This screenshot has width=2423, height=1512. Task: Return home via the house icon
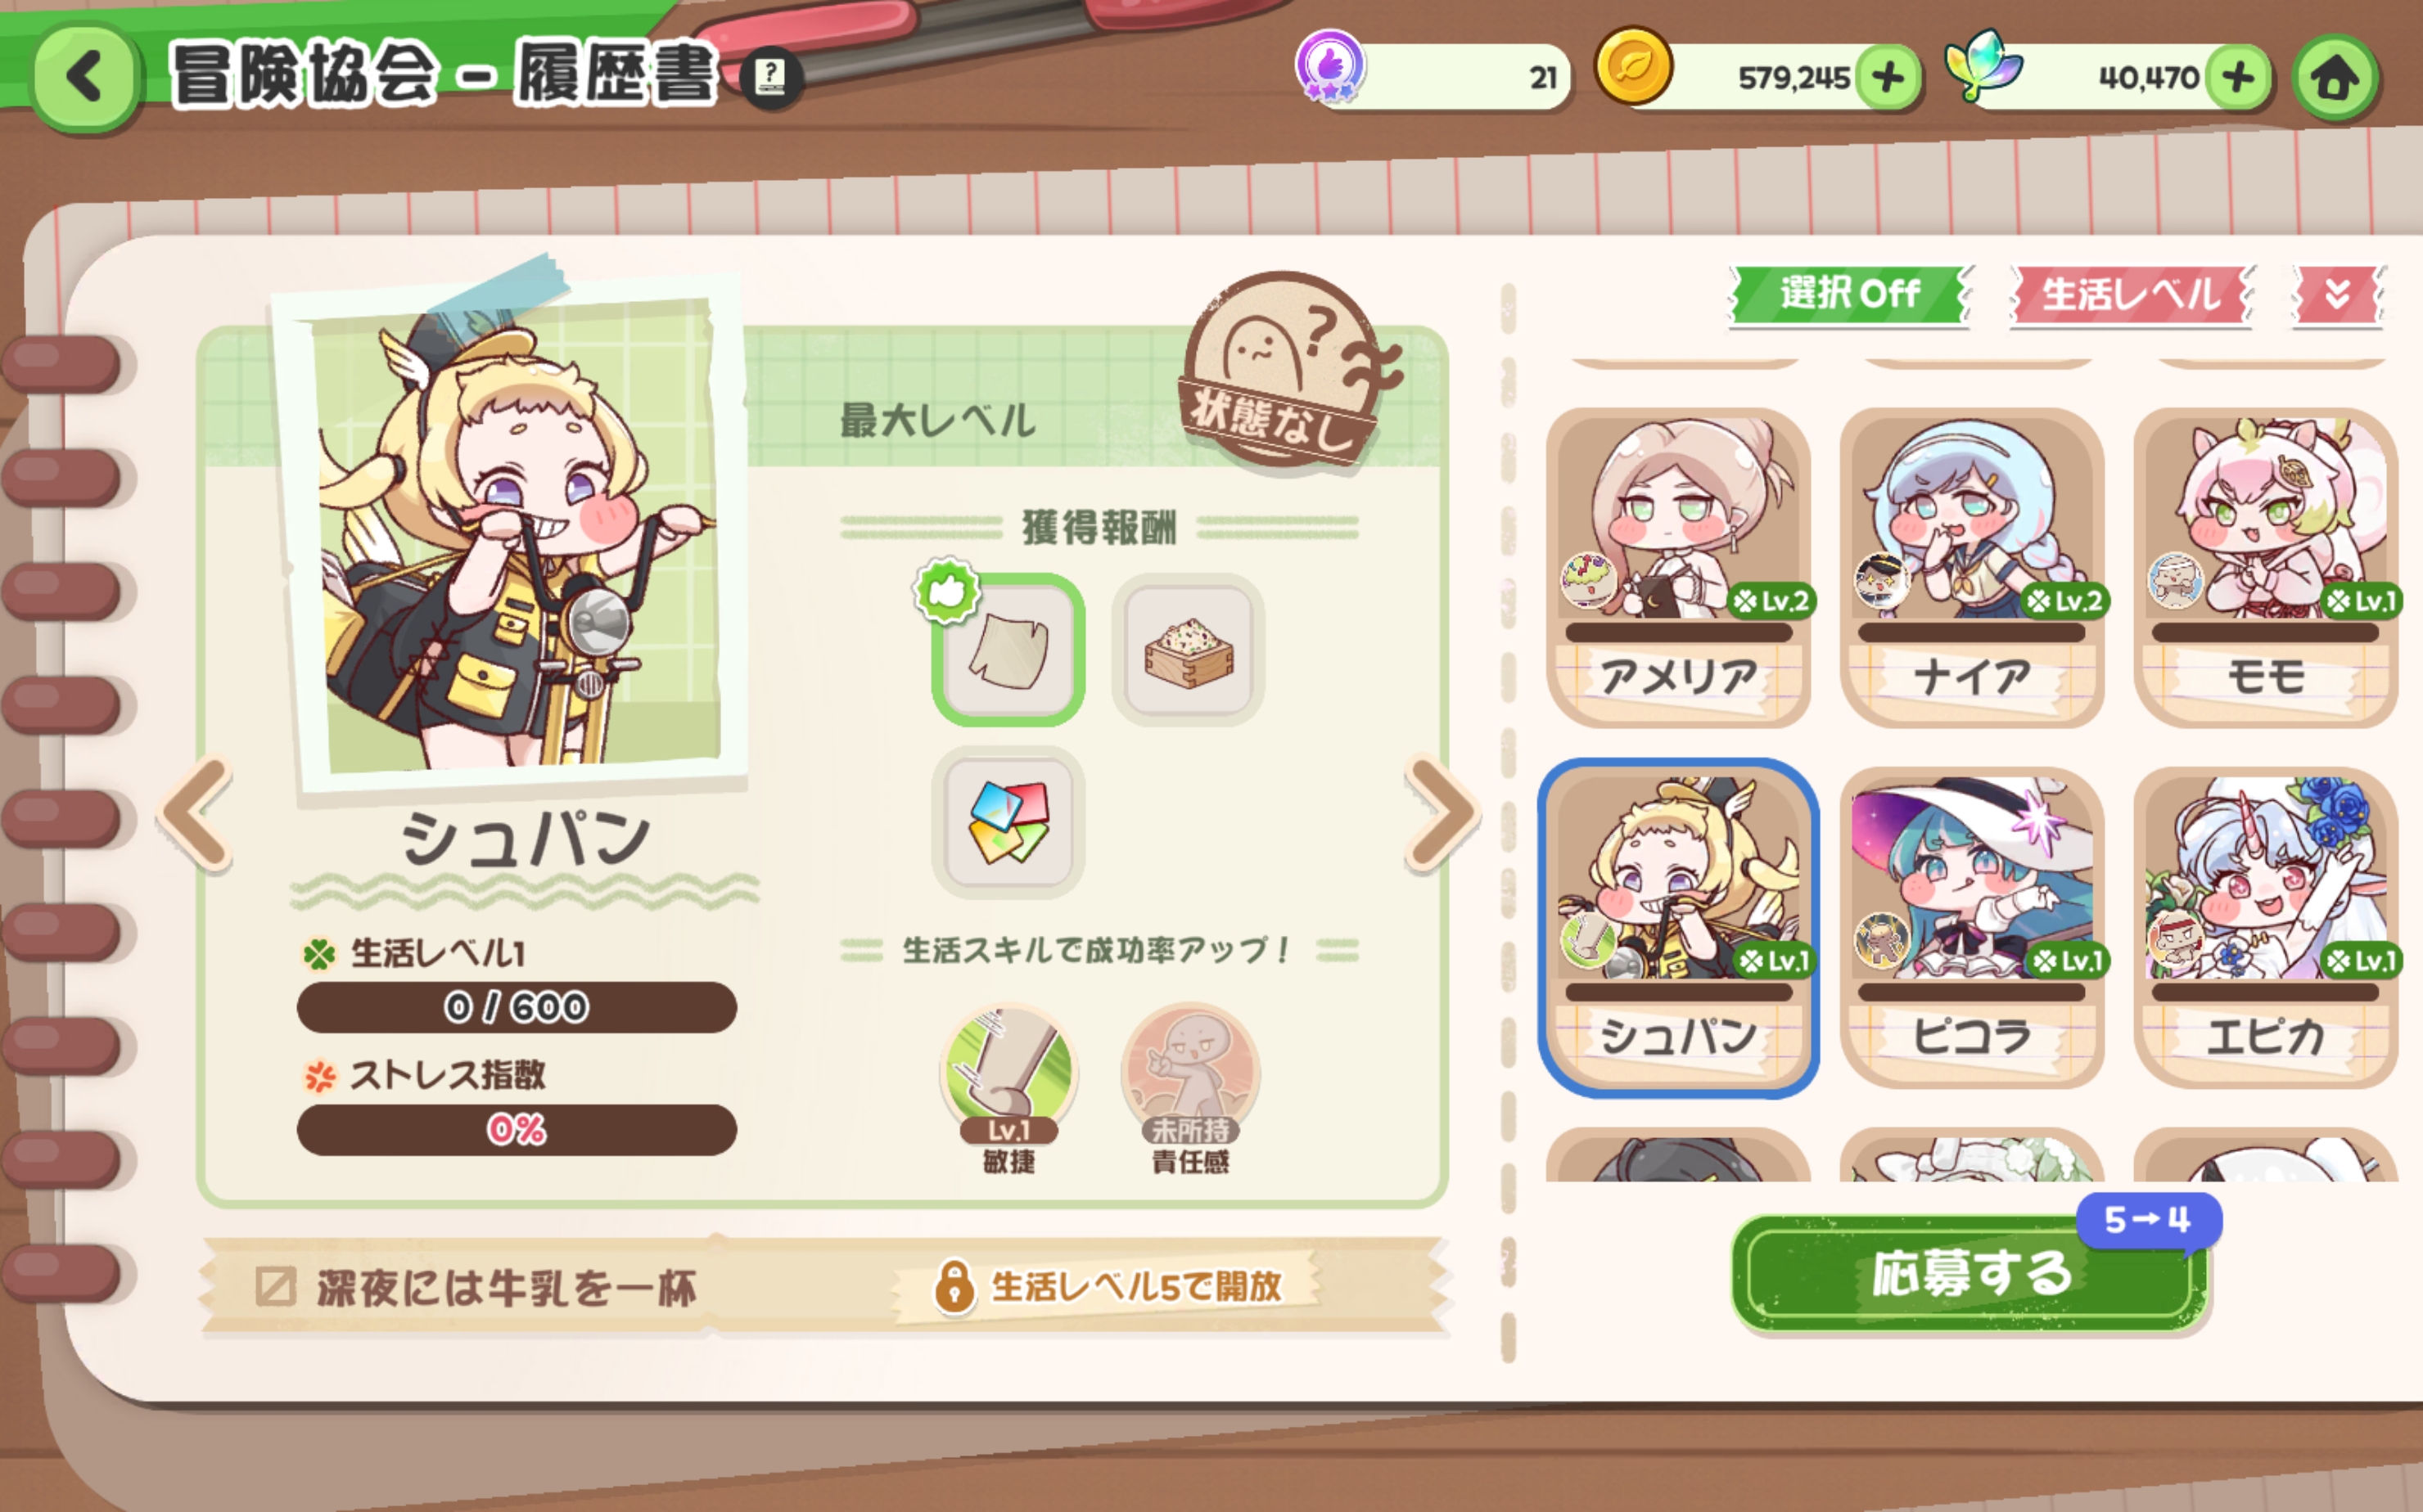click(x=2335, y=79)
